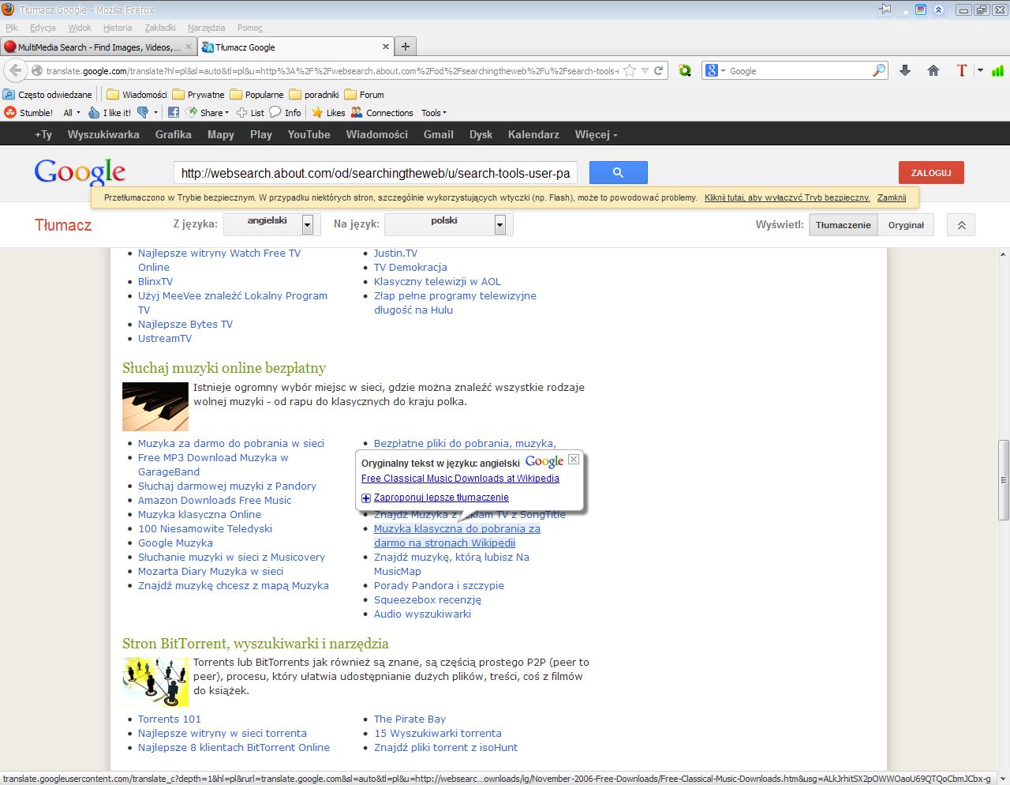1010x785 pixels.
Task: Click the red T toolbar icon
Action: pos(961,70)
